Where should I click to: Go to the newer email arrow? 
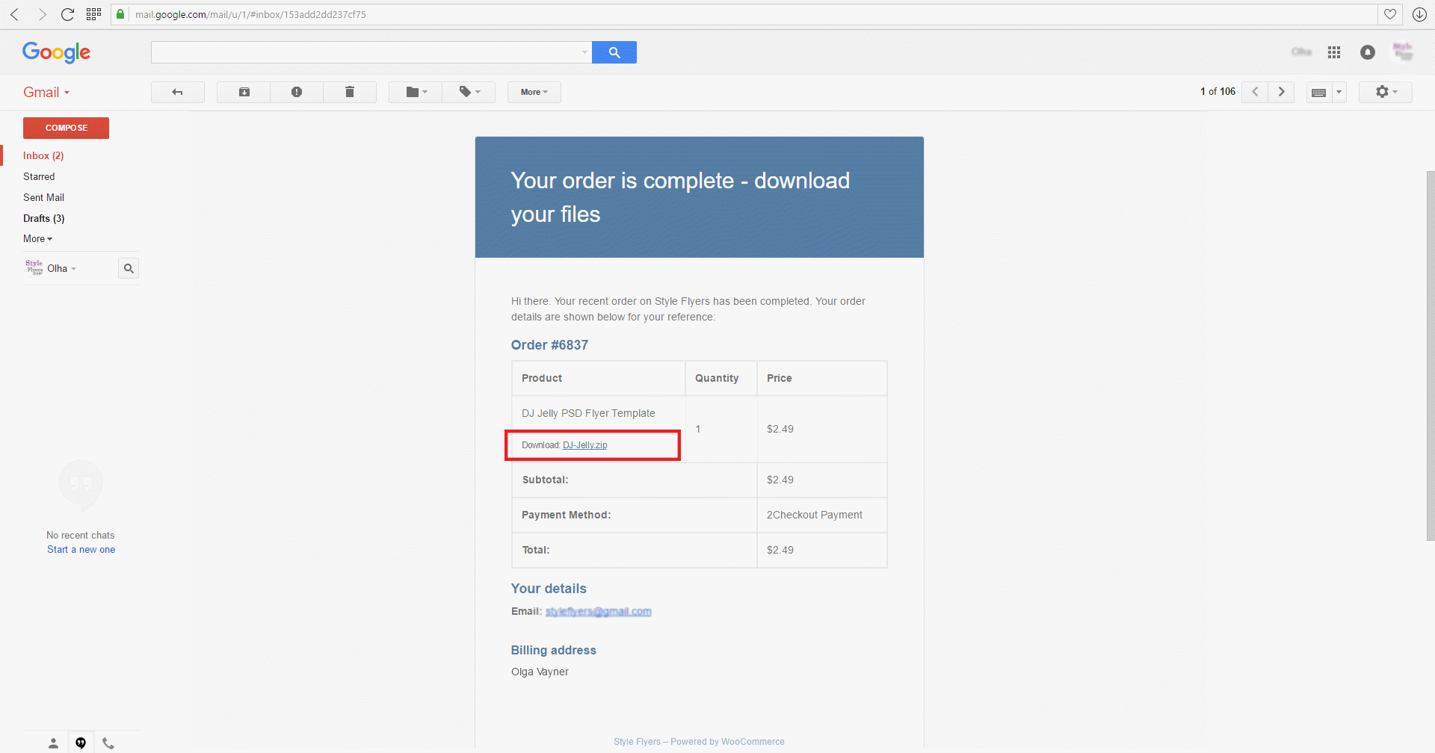pos(1255,92)
